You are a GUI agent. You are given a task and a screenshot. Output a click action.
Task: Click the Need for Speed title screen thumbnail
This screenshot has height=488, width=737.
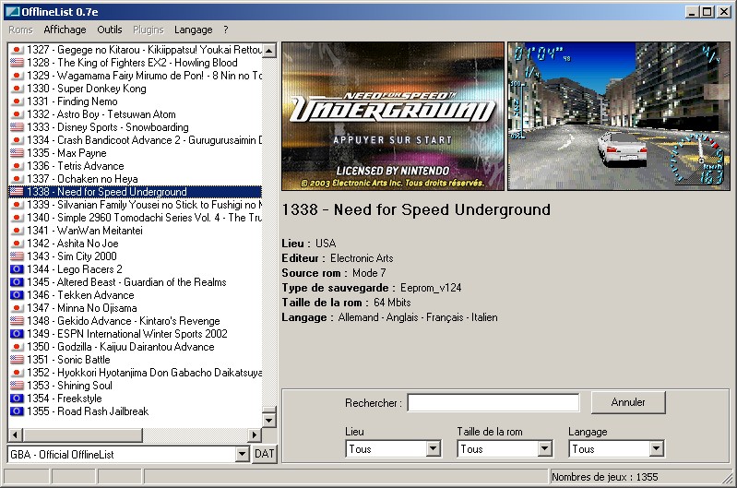(x=393, y=116)
